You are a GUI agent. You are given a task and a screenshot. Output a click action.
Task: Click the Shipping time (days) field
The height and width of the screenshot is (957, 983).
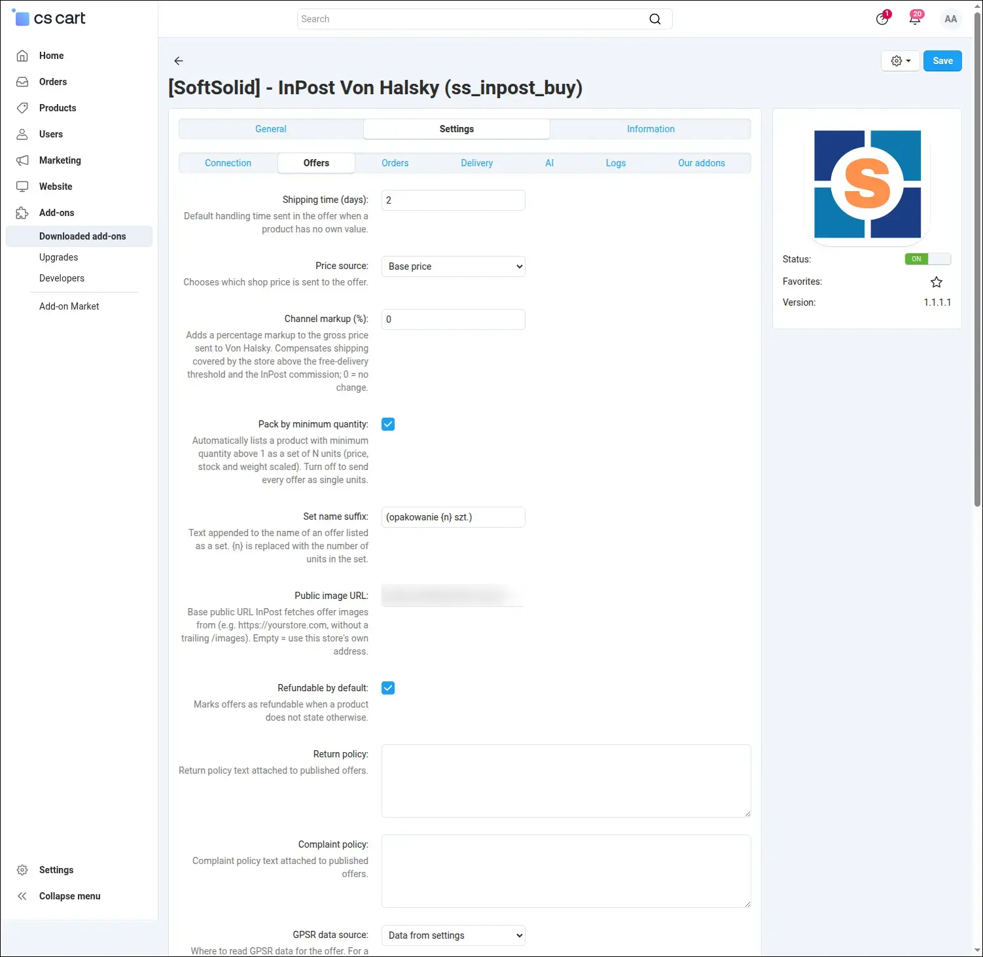pyautogui.click(x=454, y=200)
